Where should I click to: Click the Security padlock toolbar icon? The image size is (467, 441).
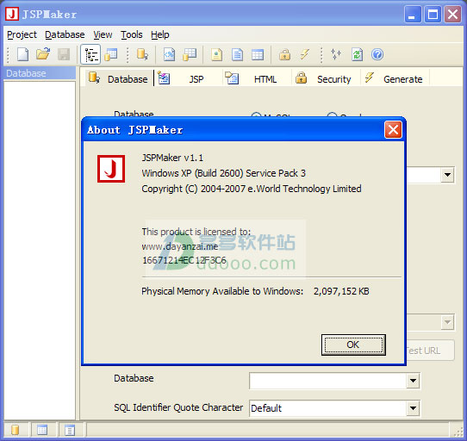coord(284,54)
